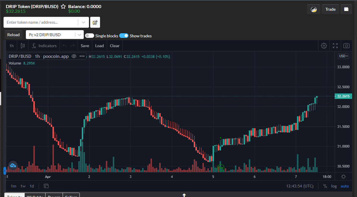Select the 1w timeframe at the bottom

tap(23, 186)
